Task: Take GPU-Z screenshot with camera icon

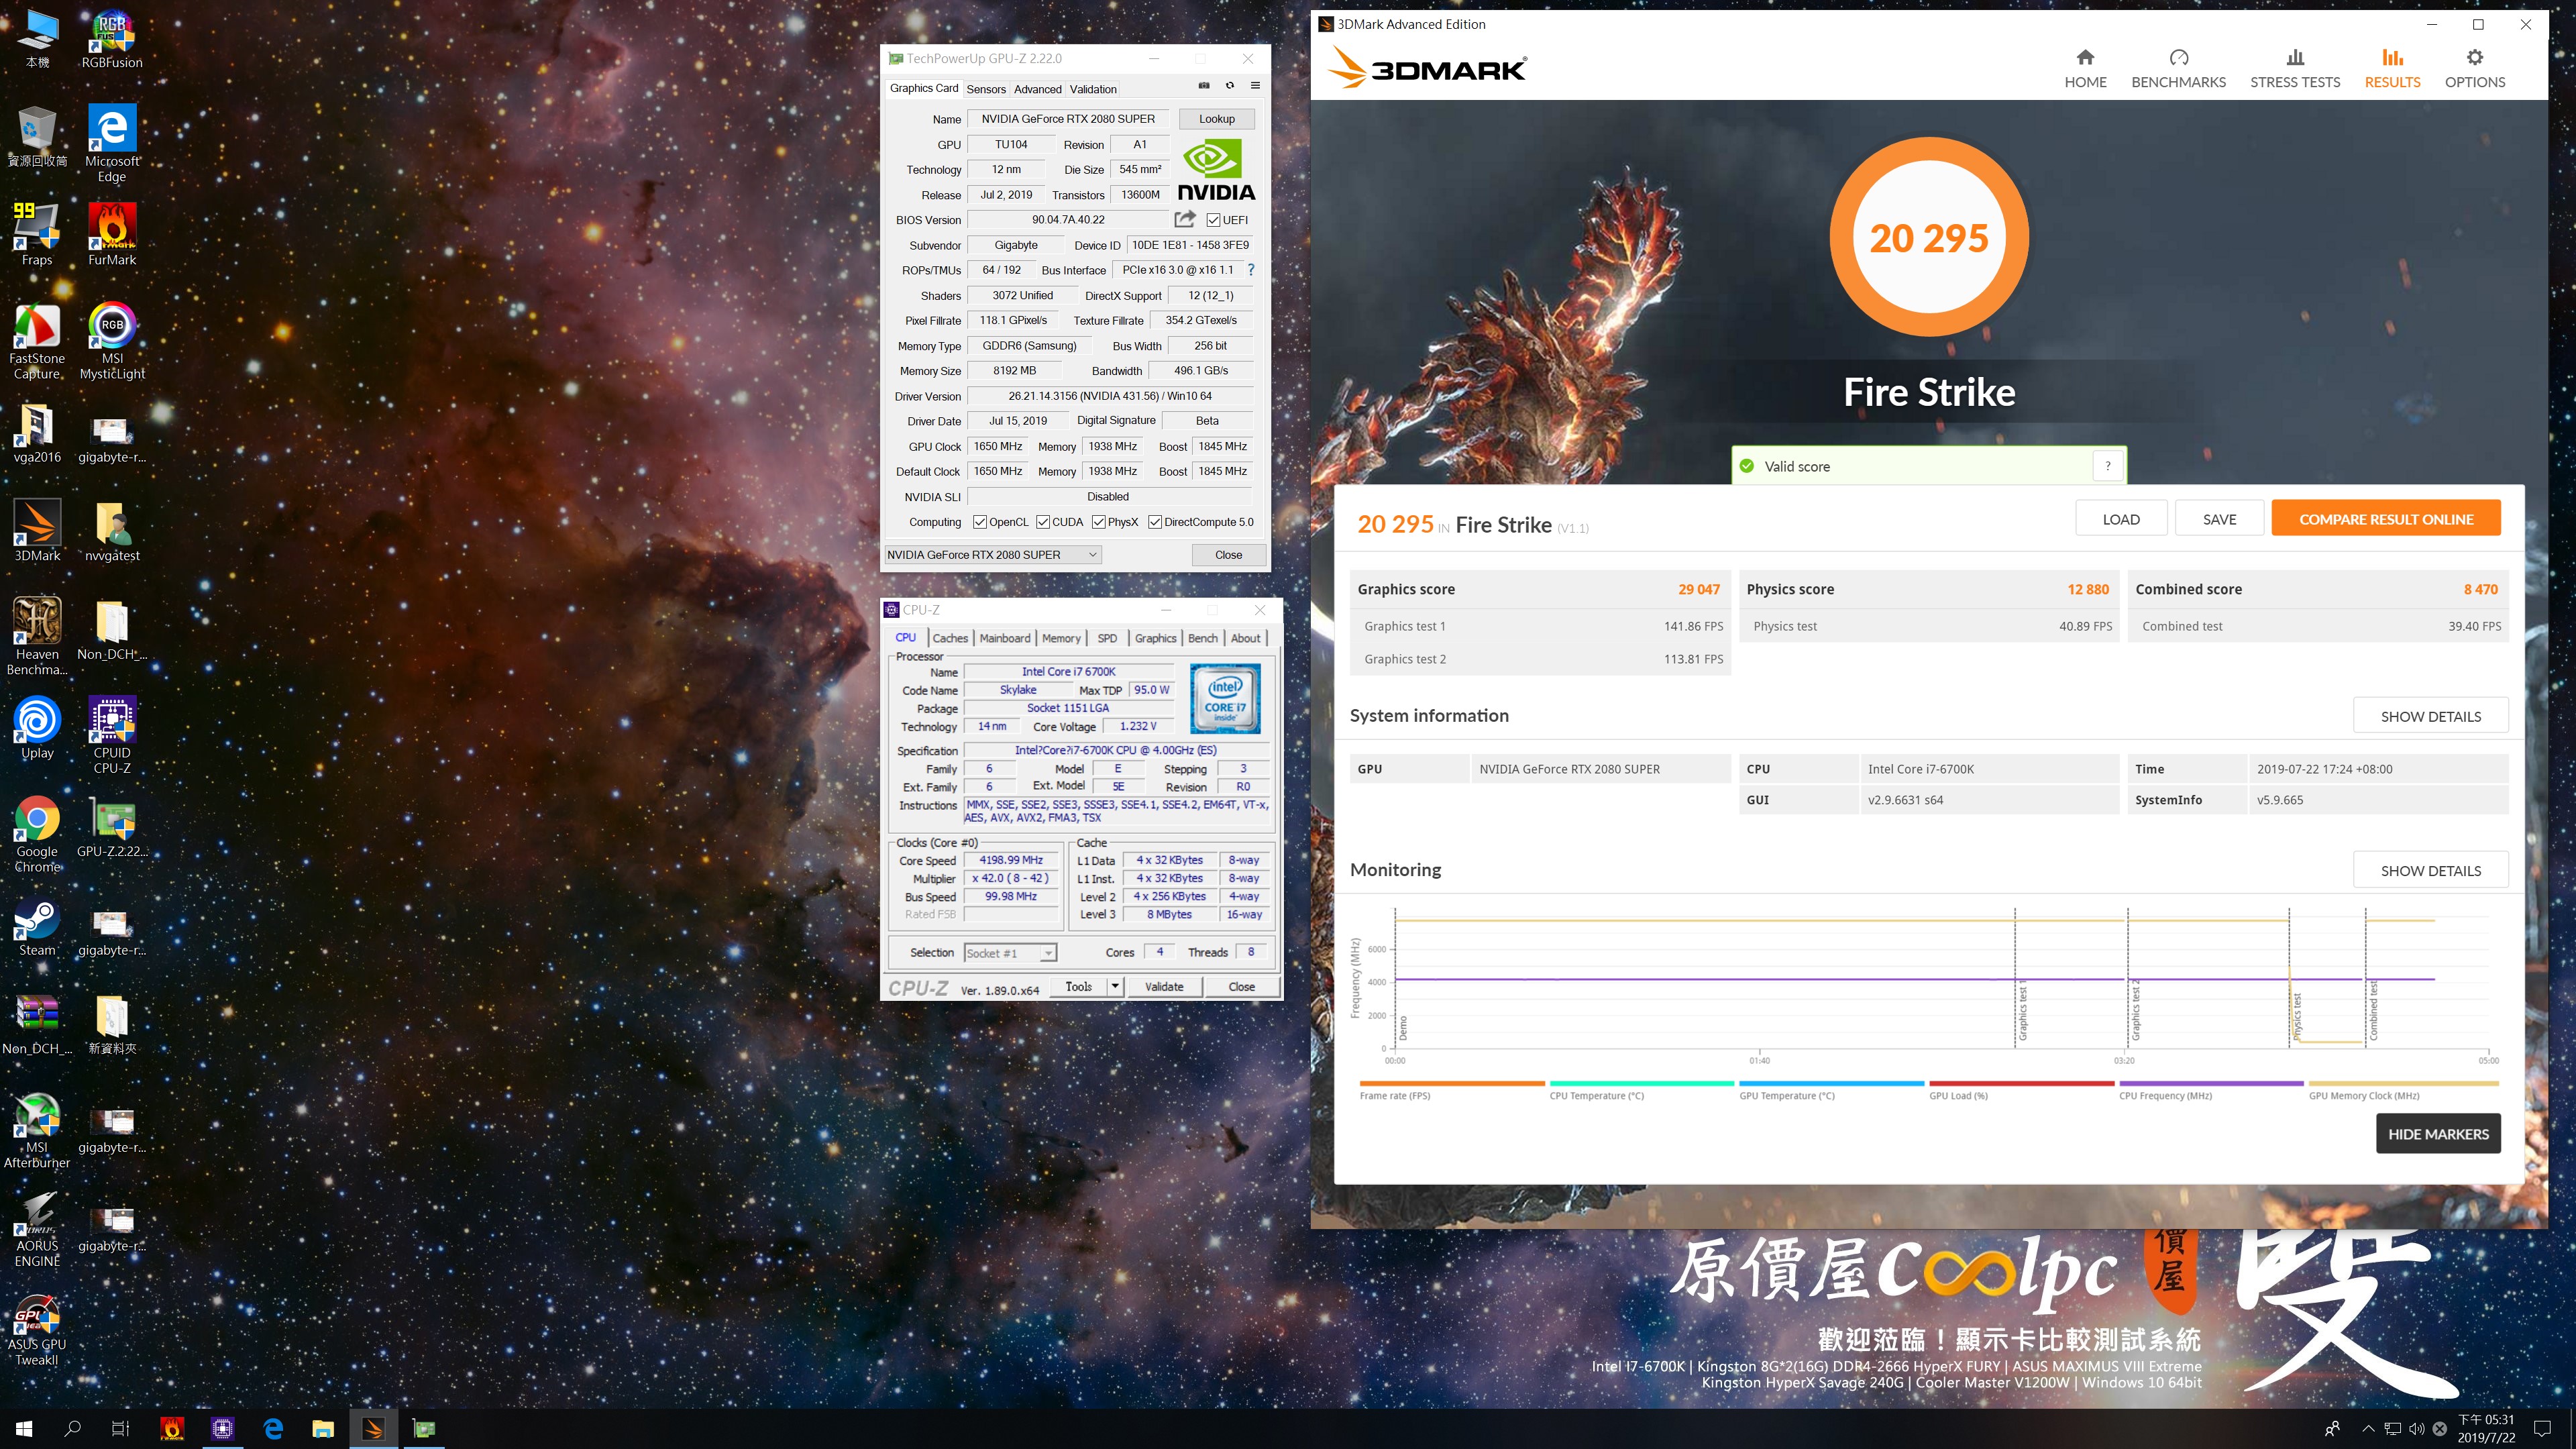Action: pos(1204,86)
